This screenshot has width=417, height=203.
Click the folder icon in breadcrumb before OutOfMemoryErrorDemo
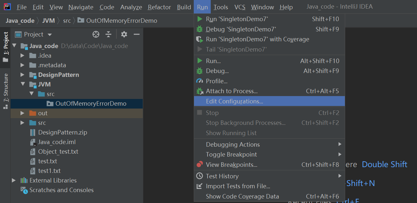81,20
